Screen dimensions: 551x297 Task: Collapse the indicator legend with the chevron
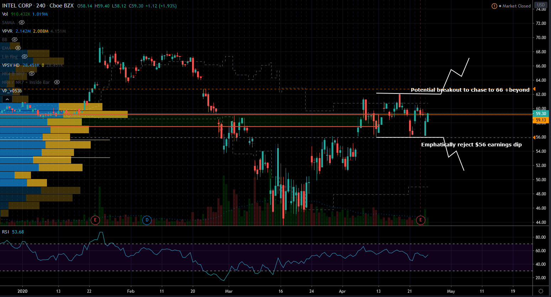click(x=7, y=99)
